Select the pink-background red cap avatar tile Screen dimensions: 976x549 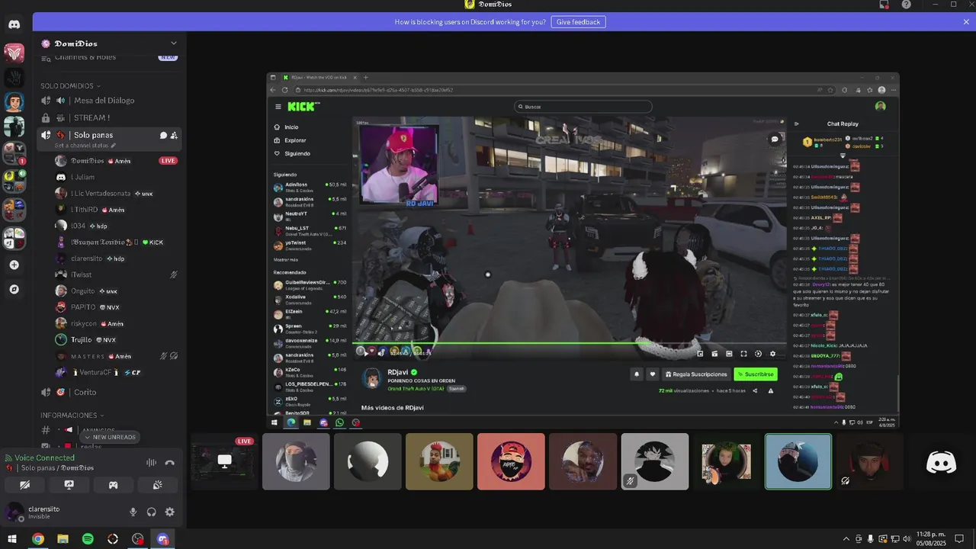[511, 461]
